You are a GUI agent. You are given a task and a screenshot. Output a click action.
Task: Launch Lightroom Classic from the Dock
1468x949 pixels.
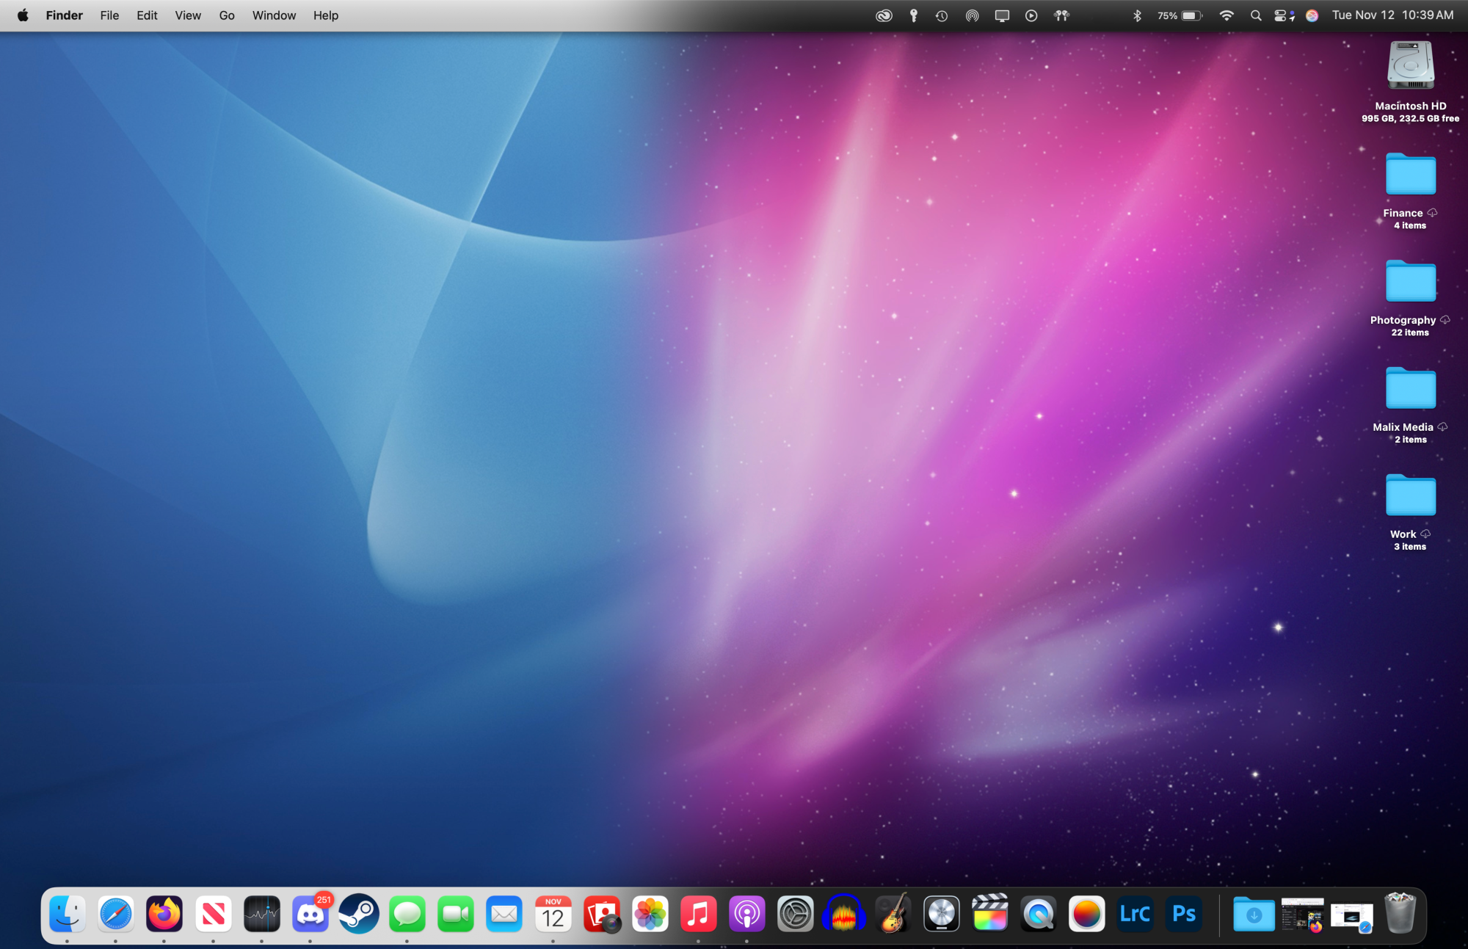click(x=1135, y=914)
